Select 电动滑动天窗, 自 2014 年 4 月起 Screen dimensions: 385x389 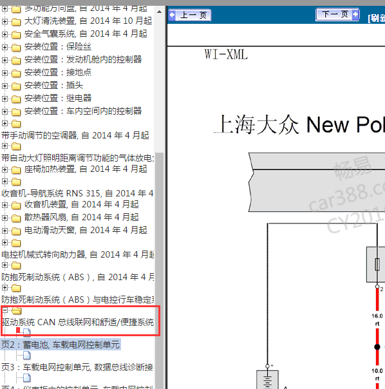(86, 230)
